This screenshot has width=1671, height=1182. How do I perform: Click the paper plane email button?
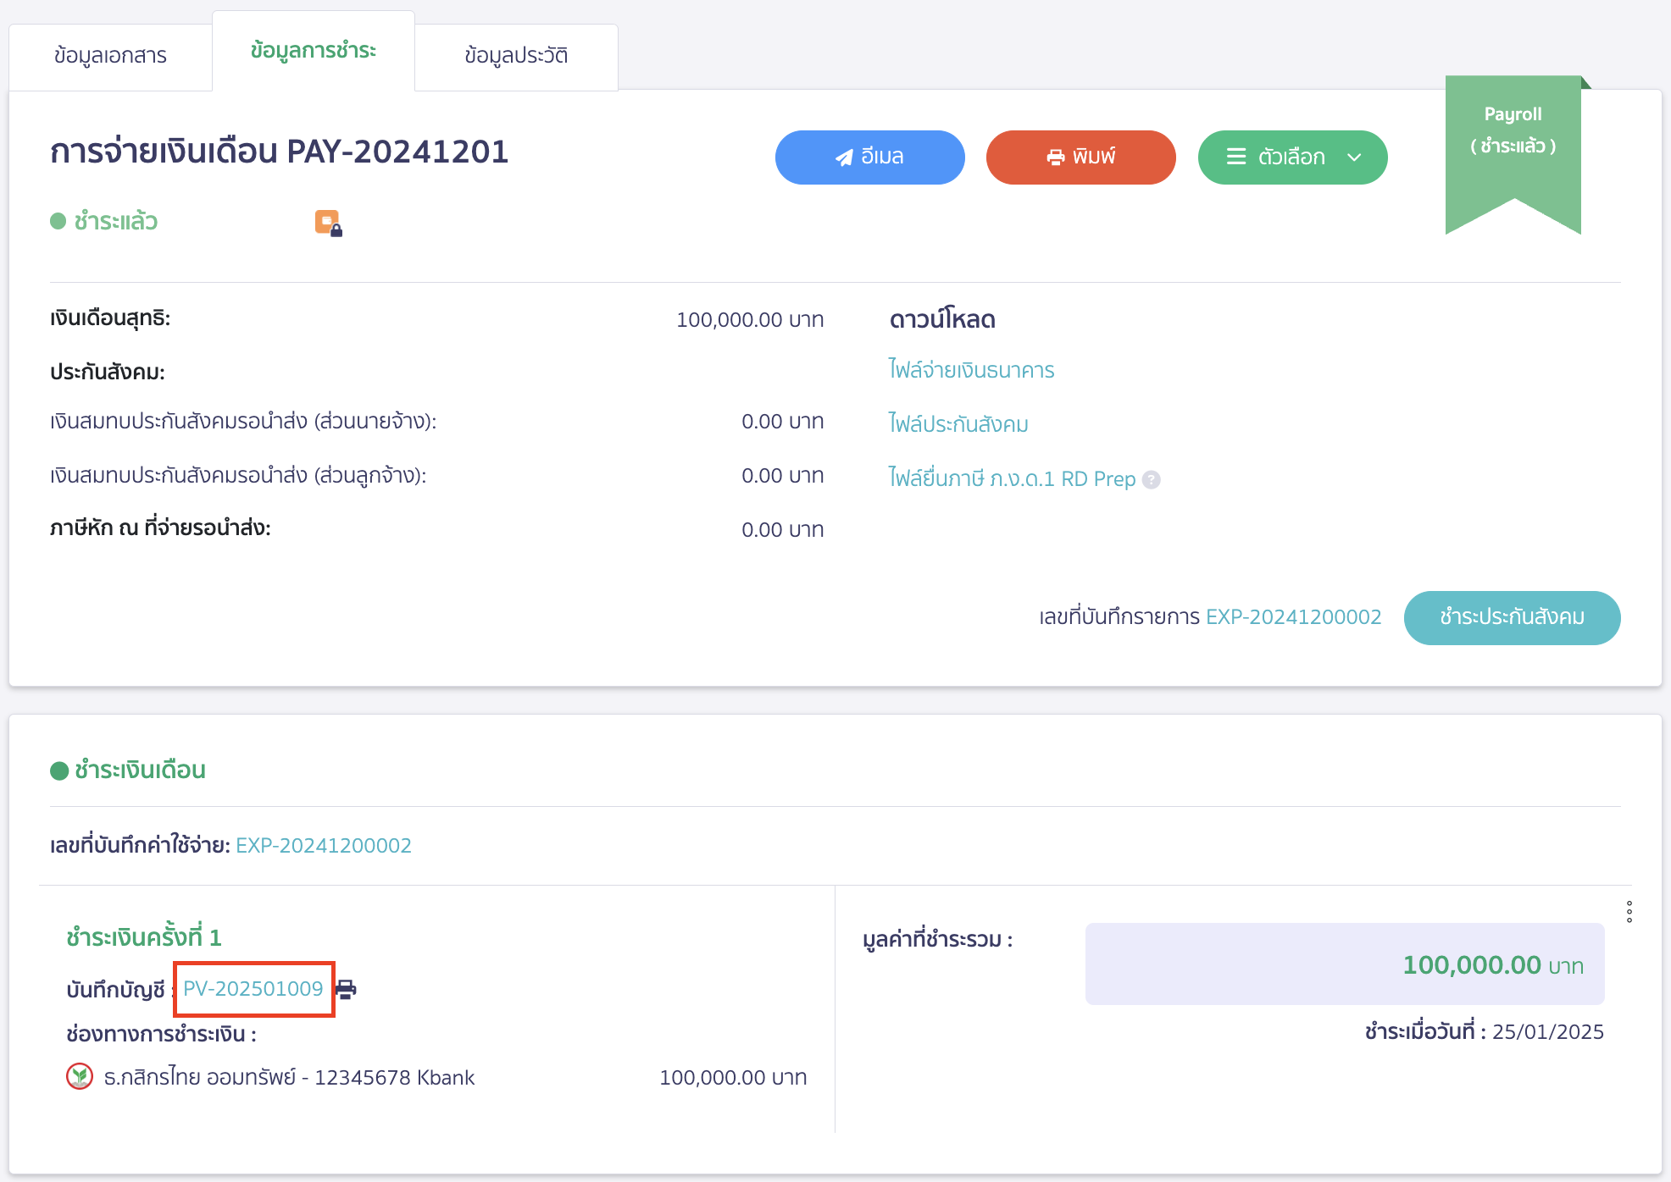pyautogui.click(x=869, y=157)
